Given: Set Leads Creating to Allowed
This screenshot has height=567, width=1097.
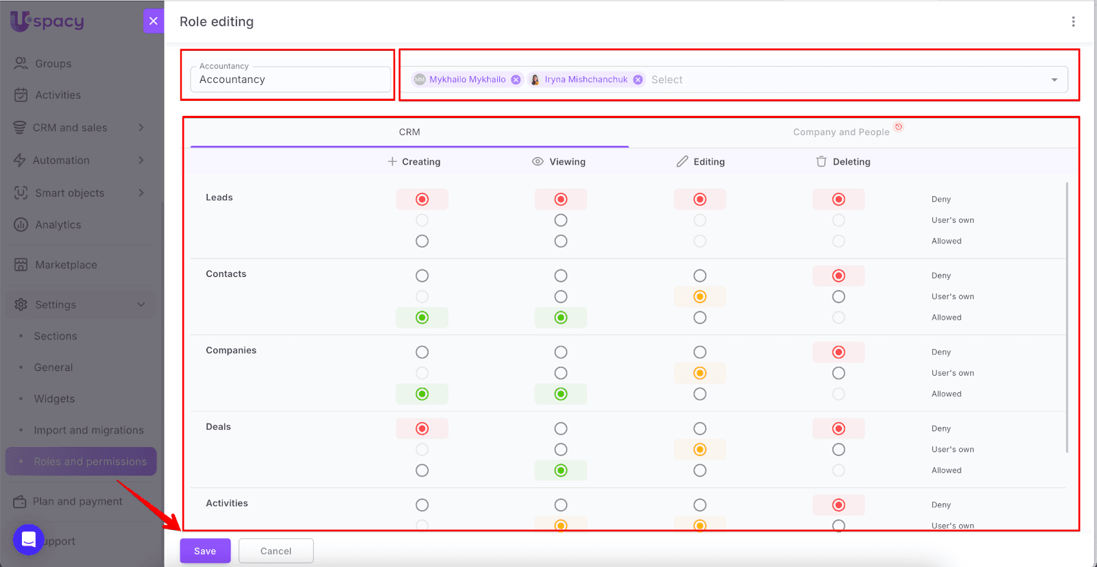Looking at the screenshot, I should coord(422,241).
